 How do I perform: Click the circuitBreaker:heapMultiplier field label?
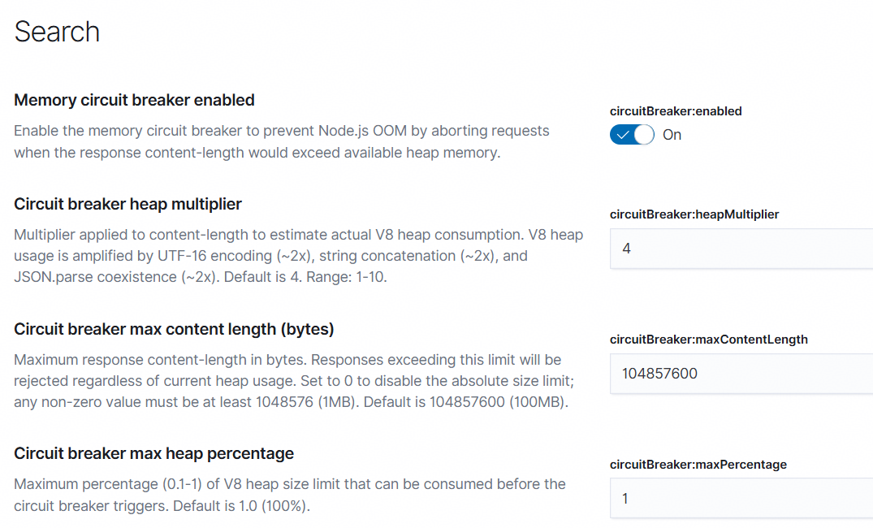pos(694,214)
